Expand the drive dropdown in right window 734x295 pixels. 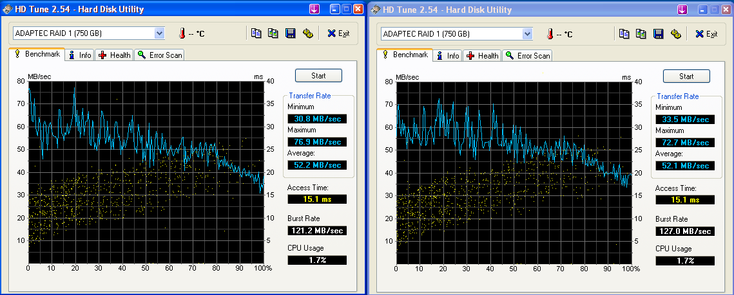pos(527,33)
